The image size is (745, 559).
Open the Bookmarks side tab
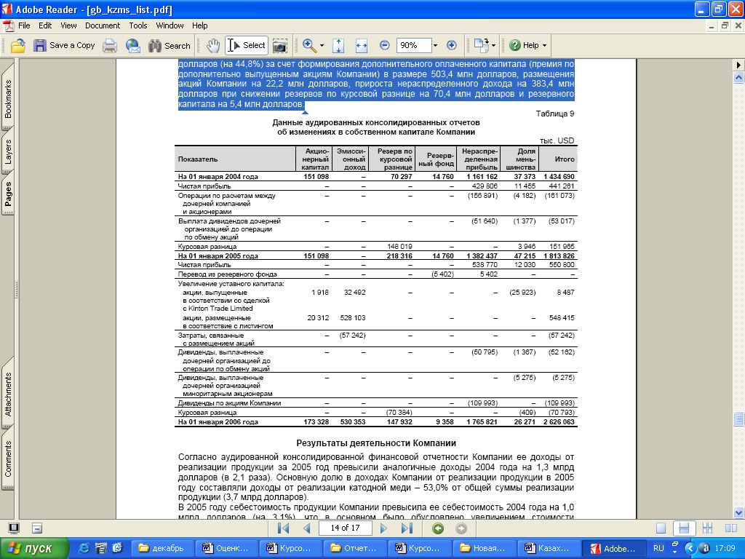tap(8, 99)
